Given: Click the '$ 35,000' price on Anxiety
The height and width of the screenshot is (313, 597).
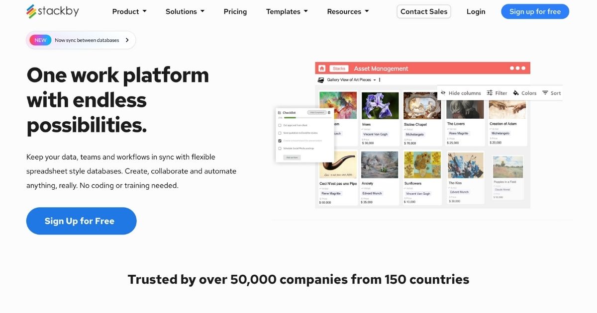Looking at the screenshot, I should click(x=367, y=202).
